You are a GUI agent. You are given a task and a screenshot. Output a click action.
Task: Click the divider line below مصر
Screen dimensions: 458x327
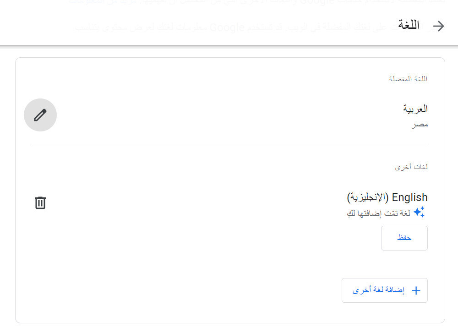pyautogui.click(x=230, y=145)
